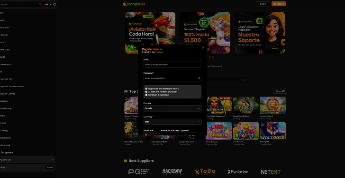Viewport: 345px width, 178px height.
Task: Expand the Favorite (0) category
Action: coord(27,160)
